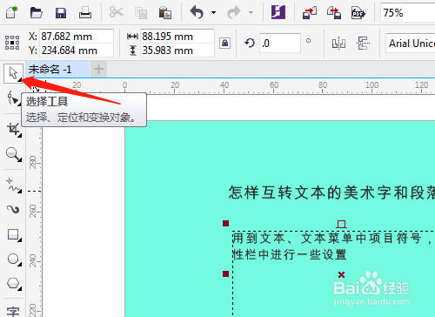Edit the width field 88.195 mm
Viewport: 435px width, 317px height.
point(177,37)
